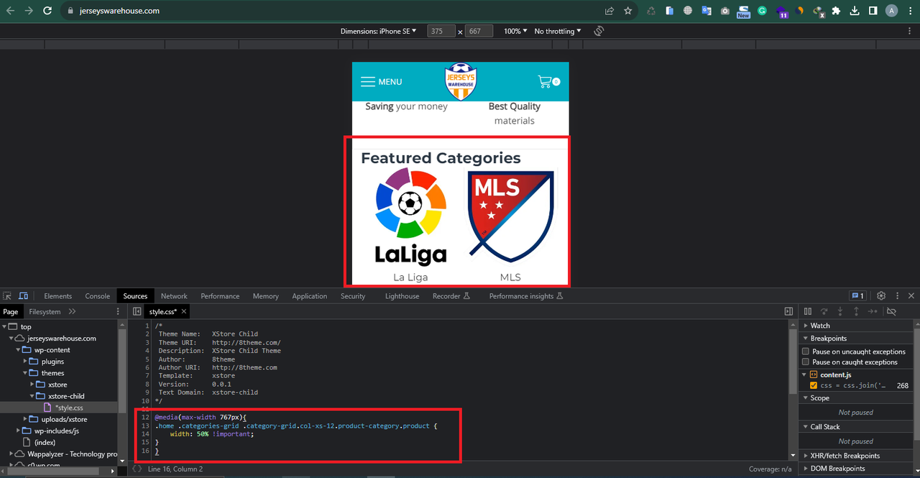The image size is (920, 478).
Task: Enable Pause on caught exceptions
Action: pyautogui.click(x=806, y=362)
